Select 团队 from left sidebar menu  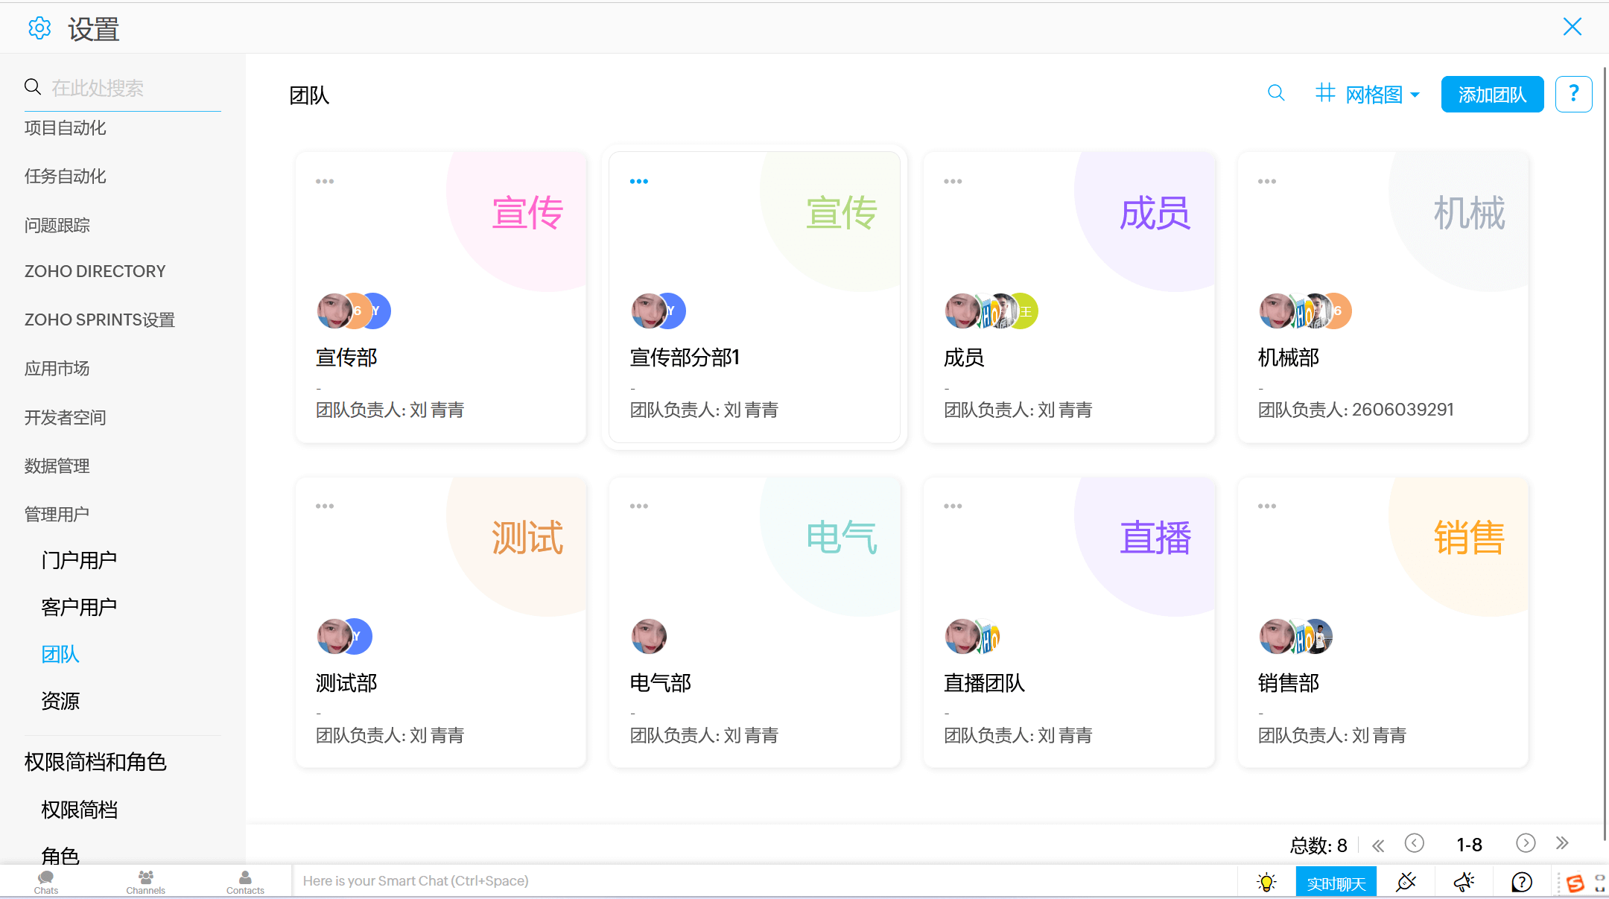61,654
